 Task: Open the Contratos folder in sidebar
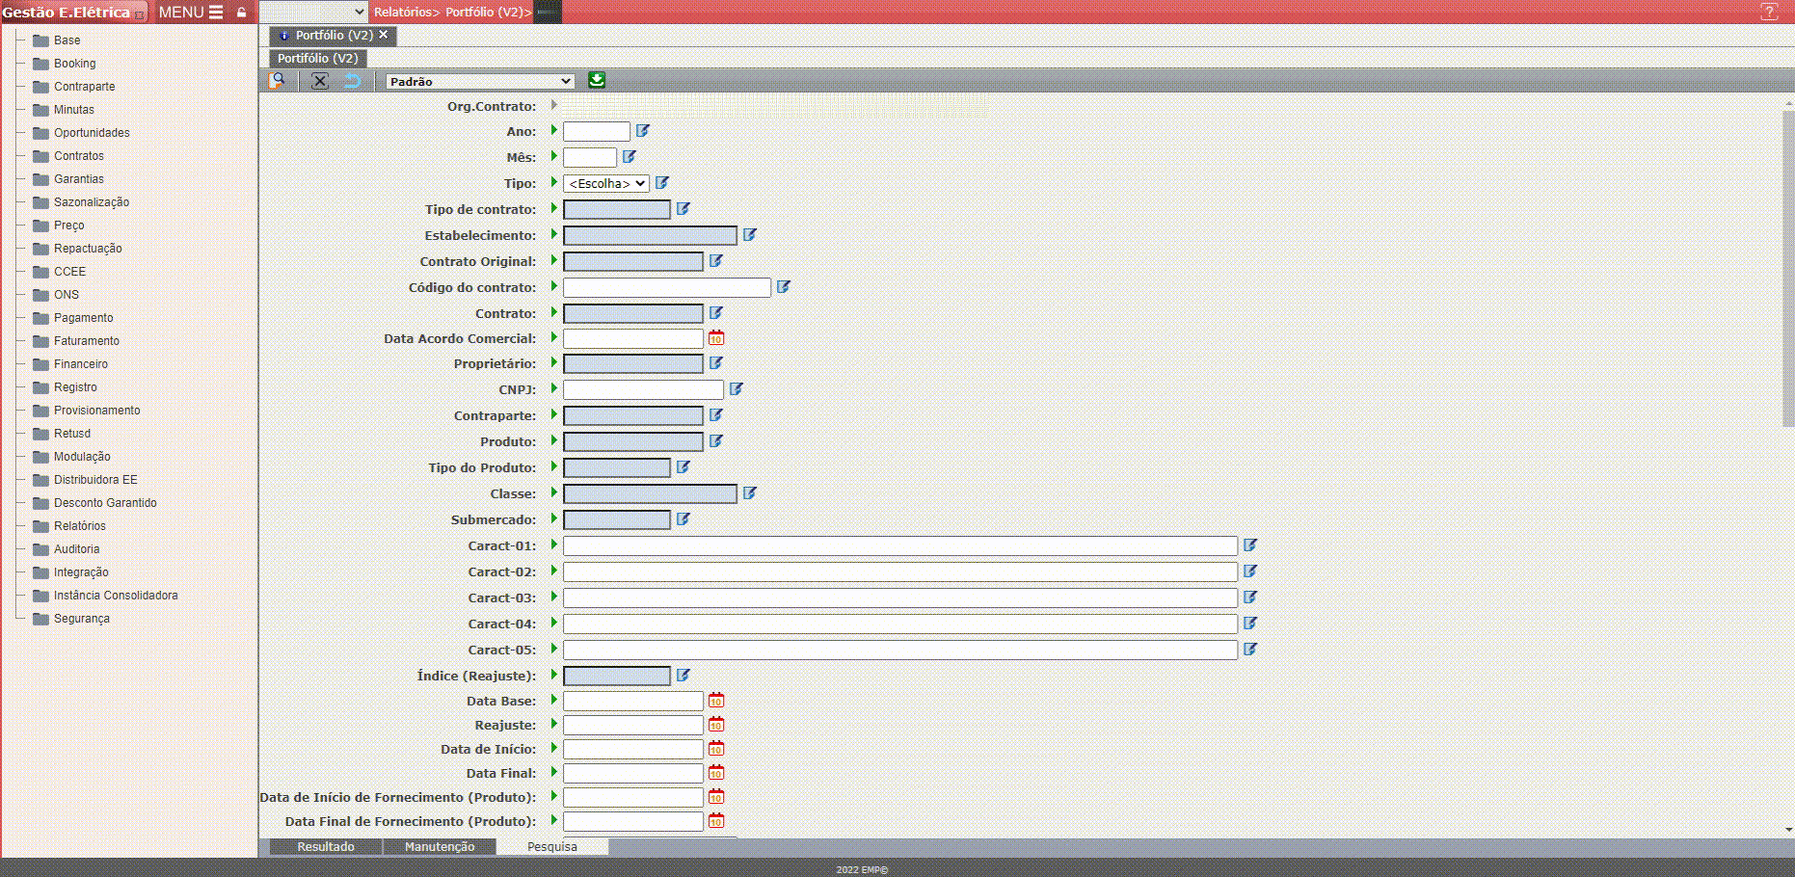tap(78, 156)
